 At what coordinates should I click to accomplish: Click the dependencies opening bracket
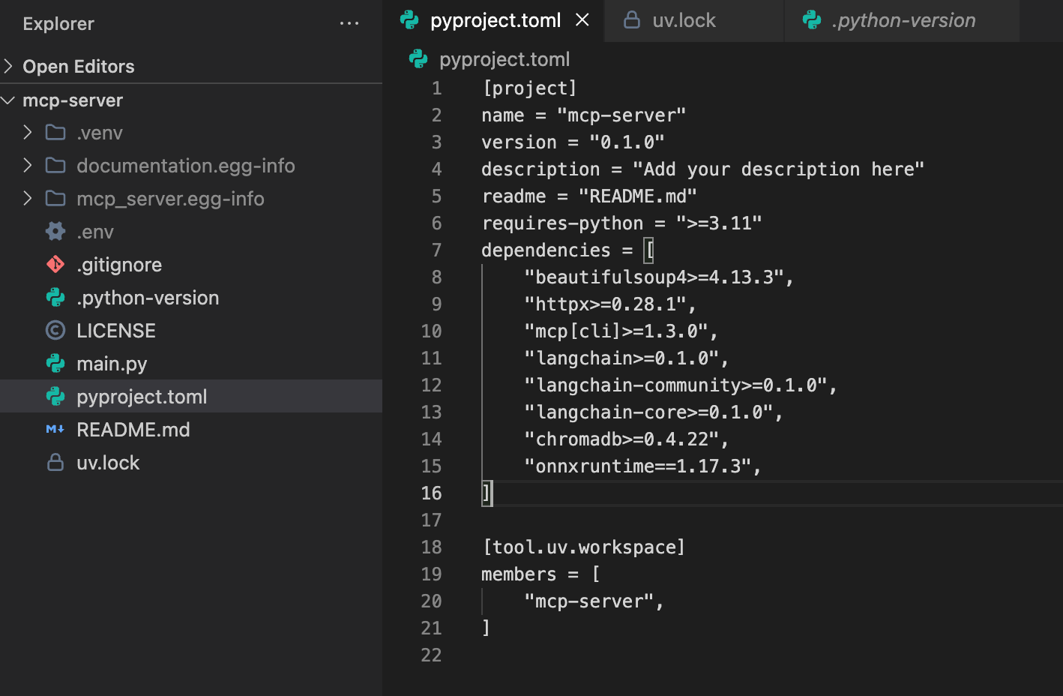tap(649, 250)
